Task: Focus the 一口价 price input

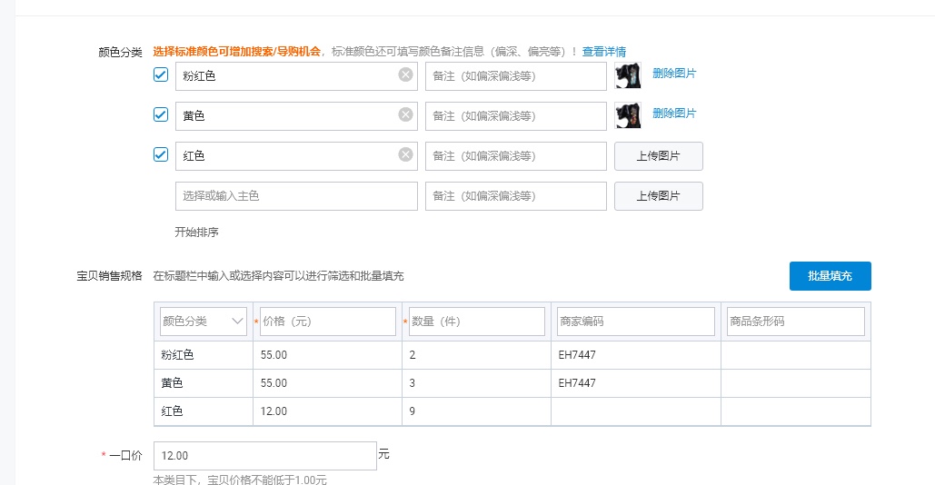Action: click(x=264, y=456)
